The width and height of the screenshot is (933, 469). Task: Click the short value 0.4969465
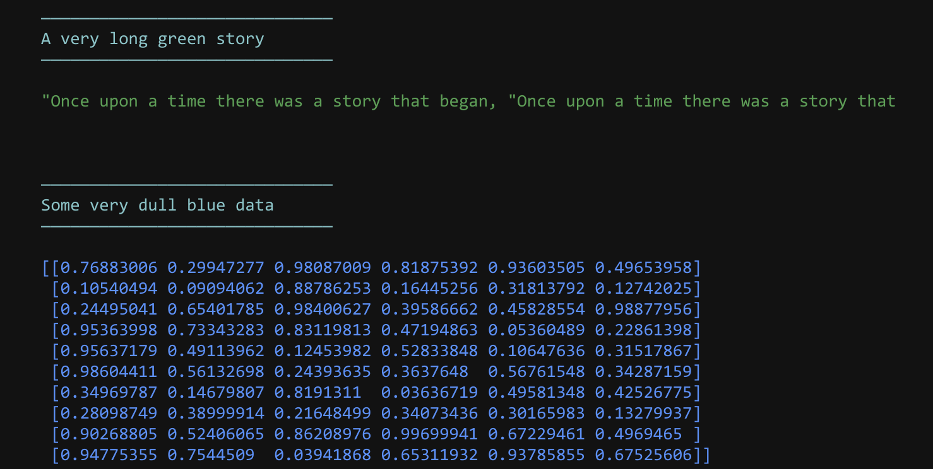pyautogui.click(x=639, y=434)
